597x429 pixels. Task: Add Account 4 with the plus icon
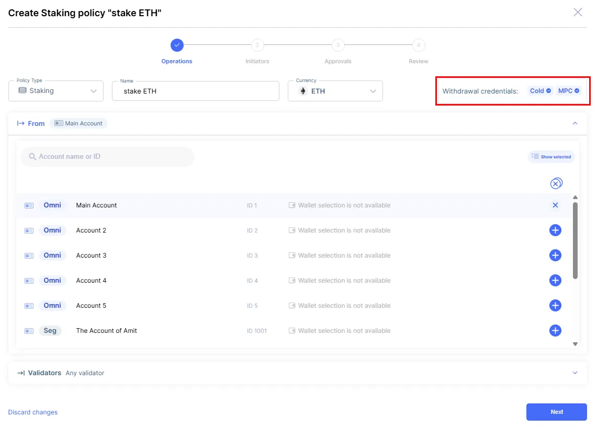point(555,280)
